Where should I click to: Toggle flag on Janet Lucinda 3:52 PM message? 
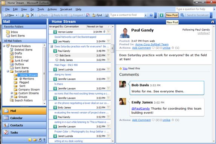click(108, 136)
